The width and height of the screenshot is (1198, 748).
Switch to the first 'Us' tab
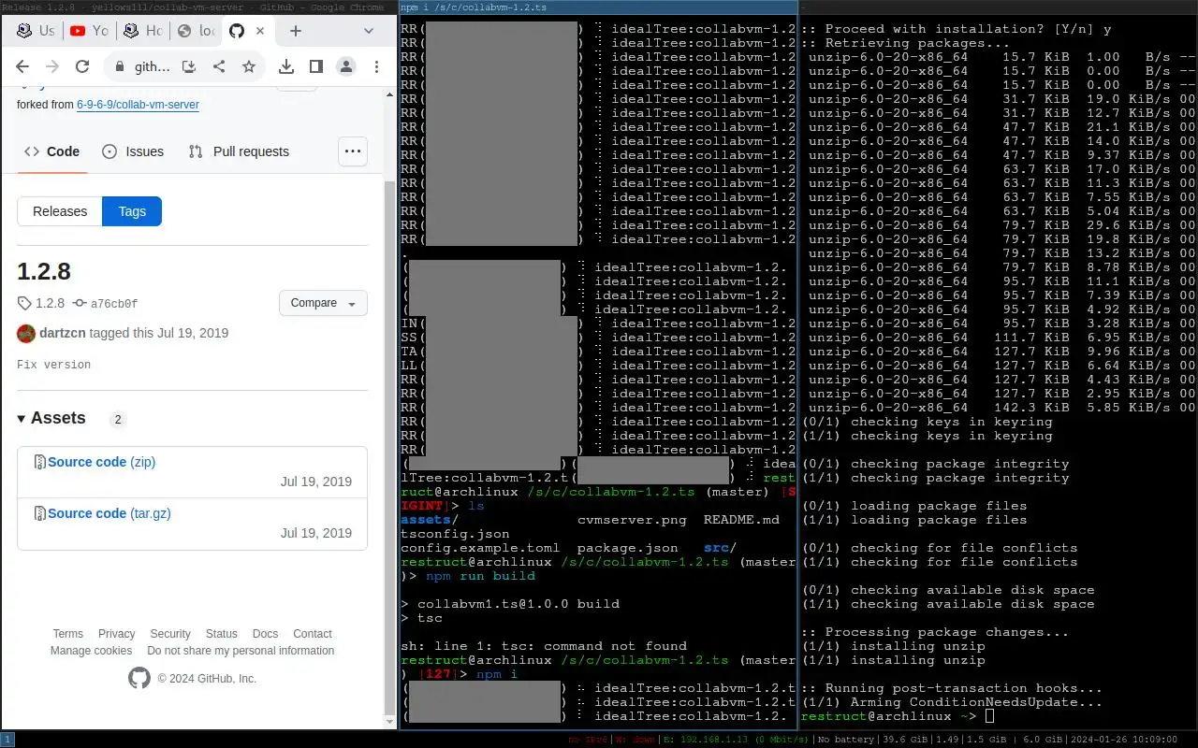pos(36,31)
